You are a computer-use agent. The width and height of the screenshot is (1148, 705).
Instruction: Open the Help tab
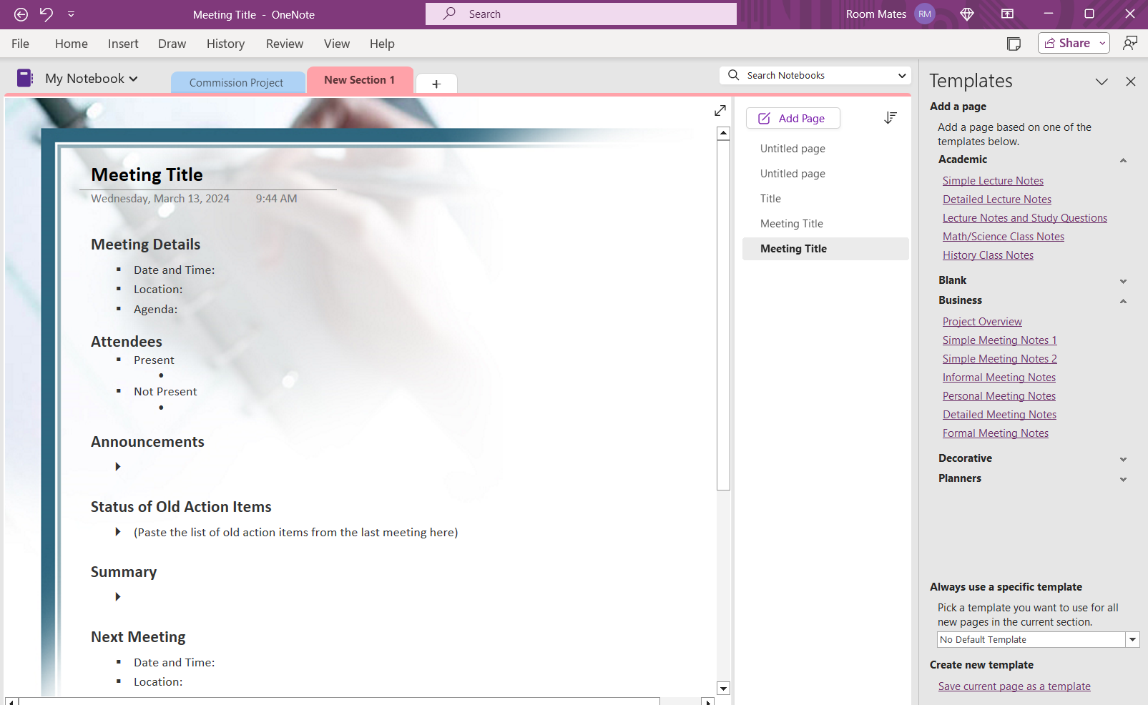pyautogui.click(x=382, y=44)
